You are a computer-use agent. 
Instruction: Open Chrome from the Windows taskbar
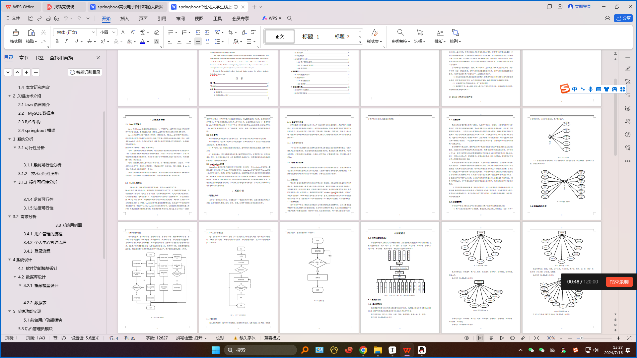coord(363,350)
